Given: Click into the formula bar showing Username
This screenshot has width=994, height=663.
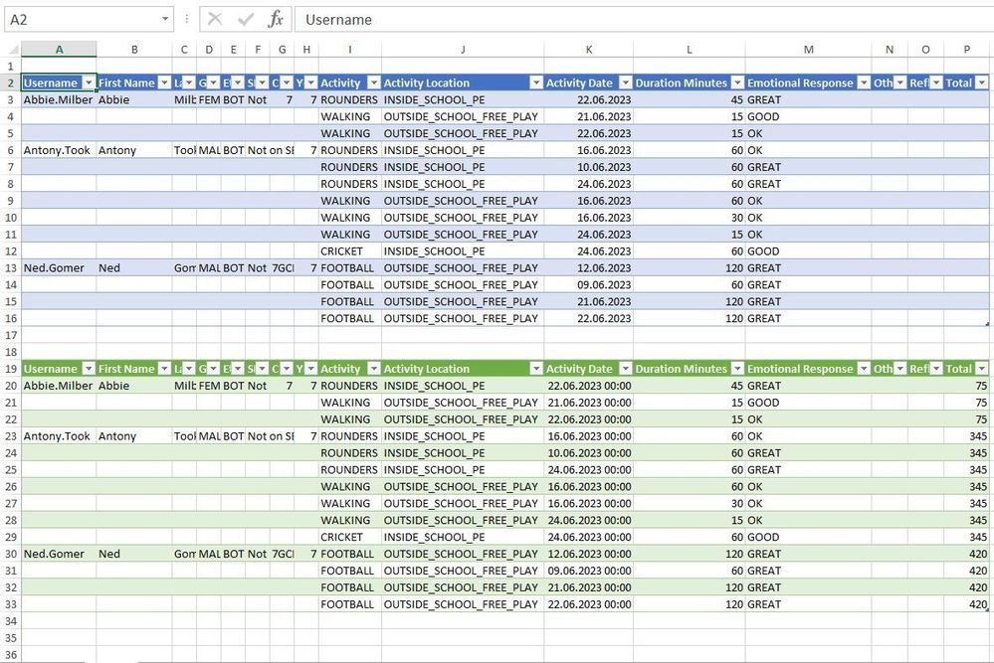Looking at the screenshot, I should click(644, 19).
